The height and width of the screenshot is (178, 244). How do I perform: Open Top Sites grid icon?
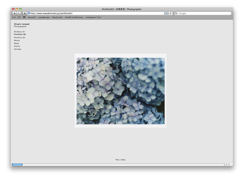[x=24, y=17]
